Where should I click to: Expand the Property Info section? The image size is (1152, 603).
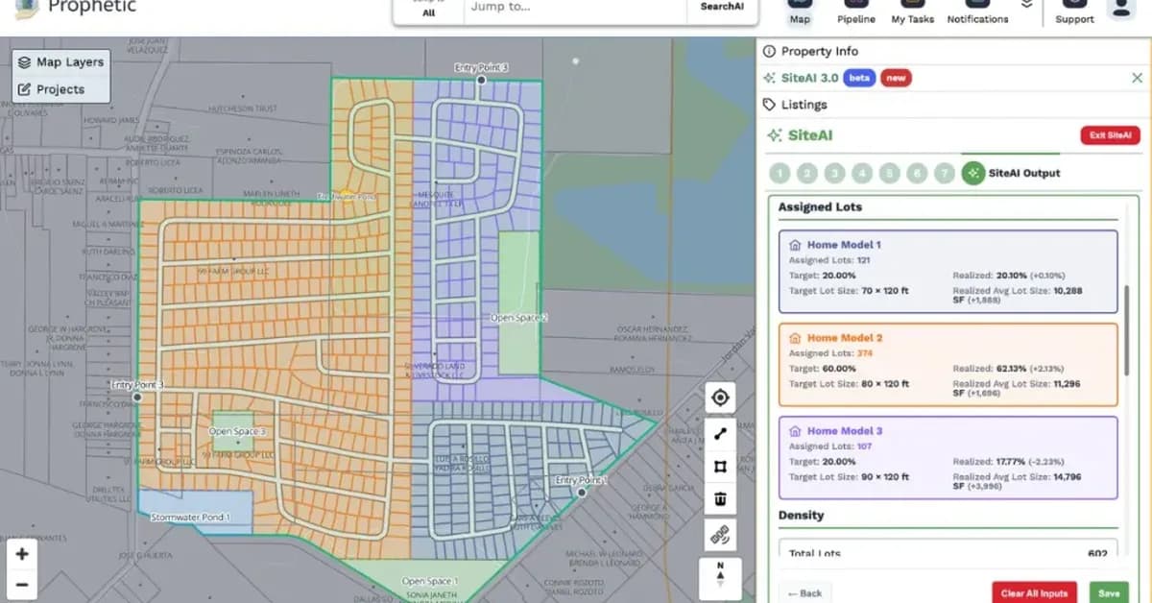954,51
